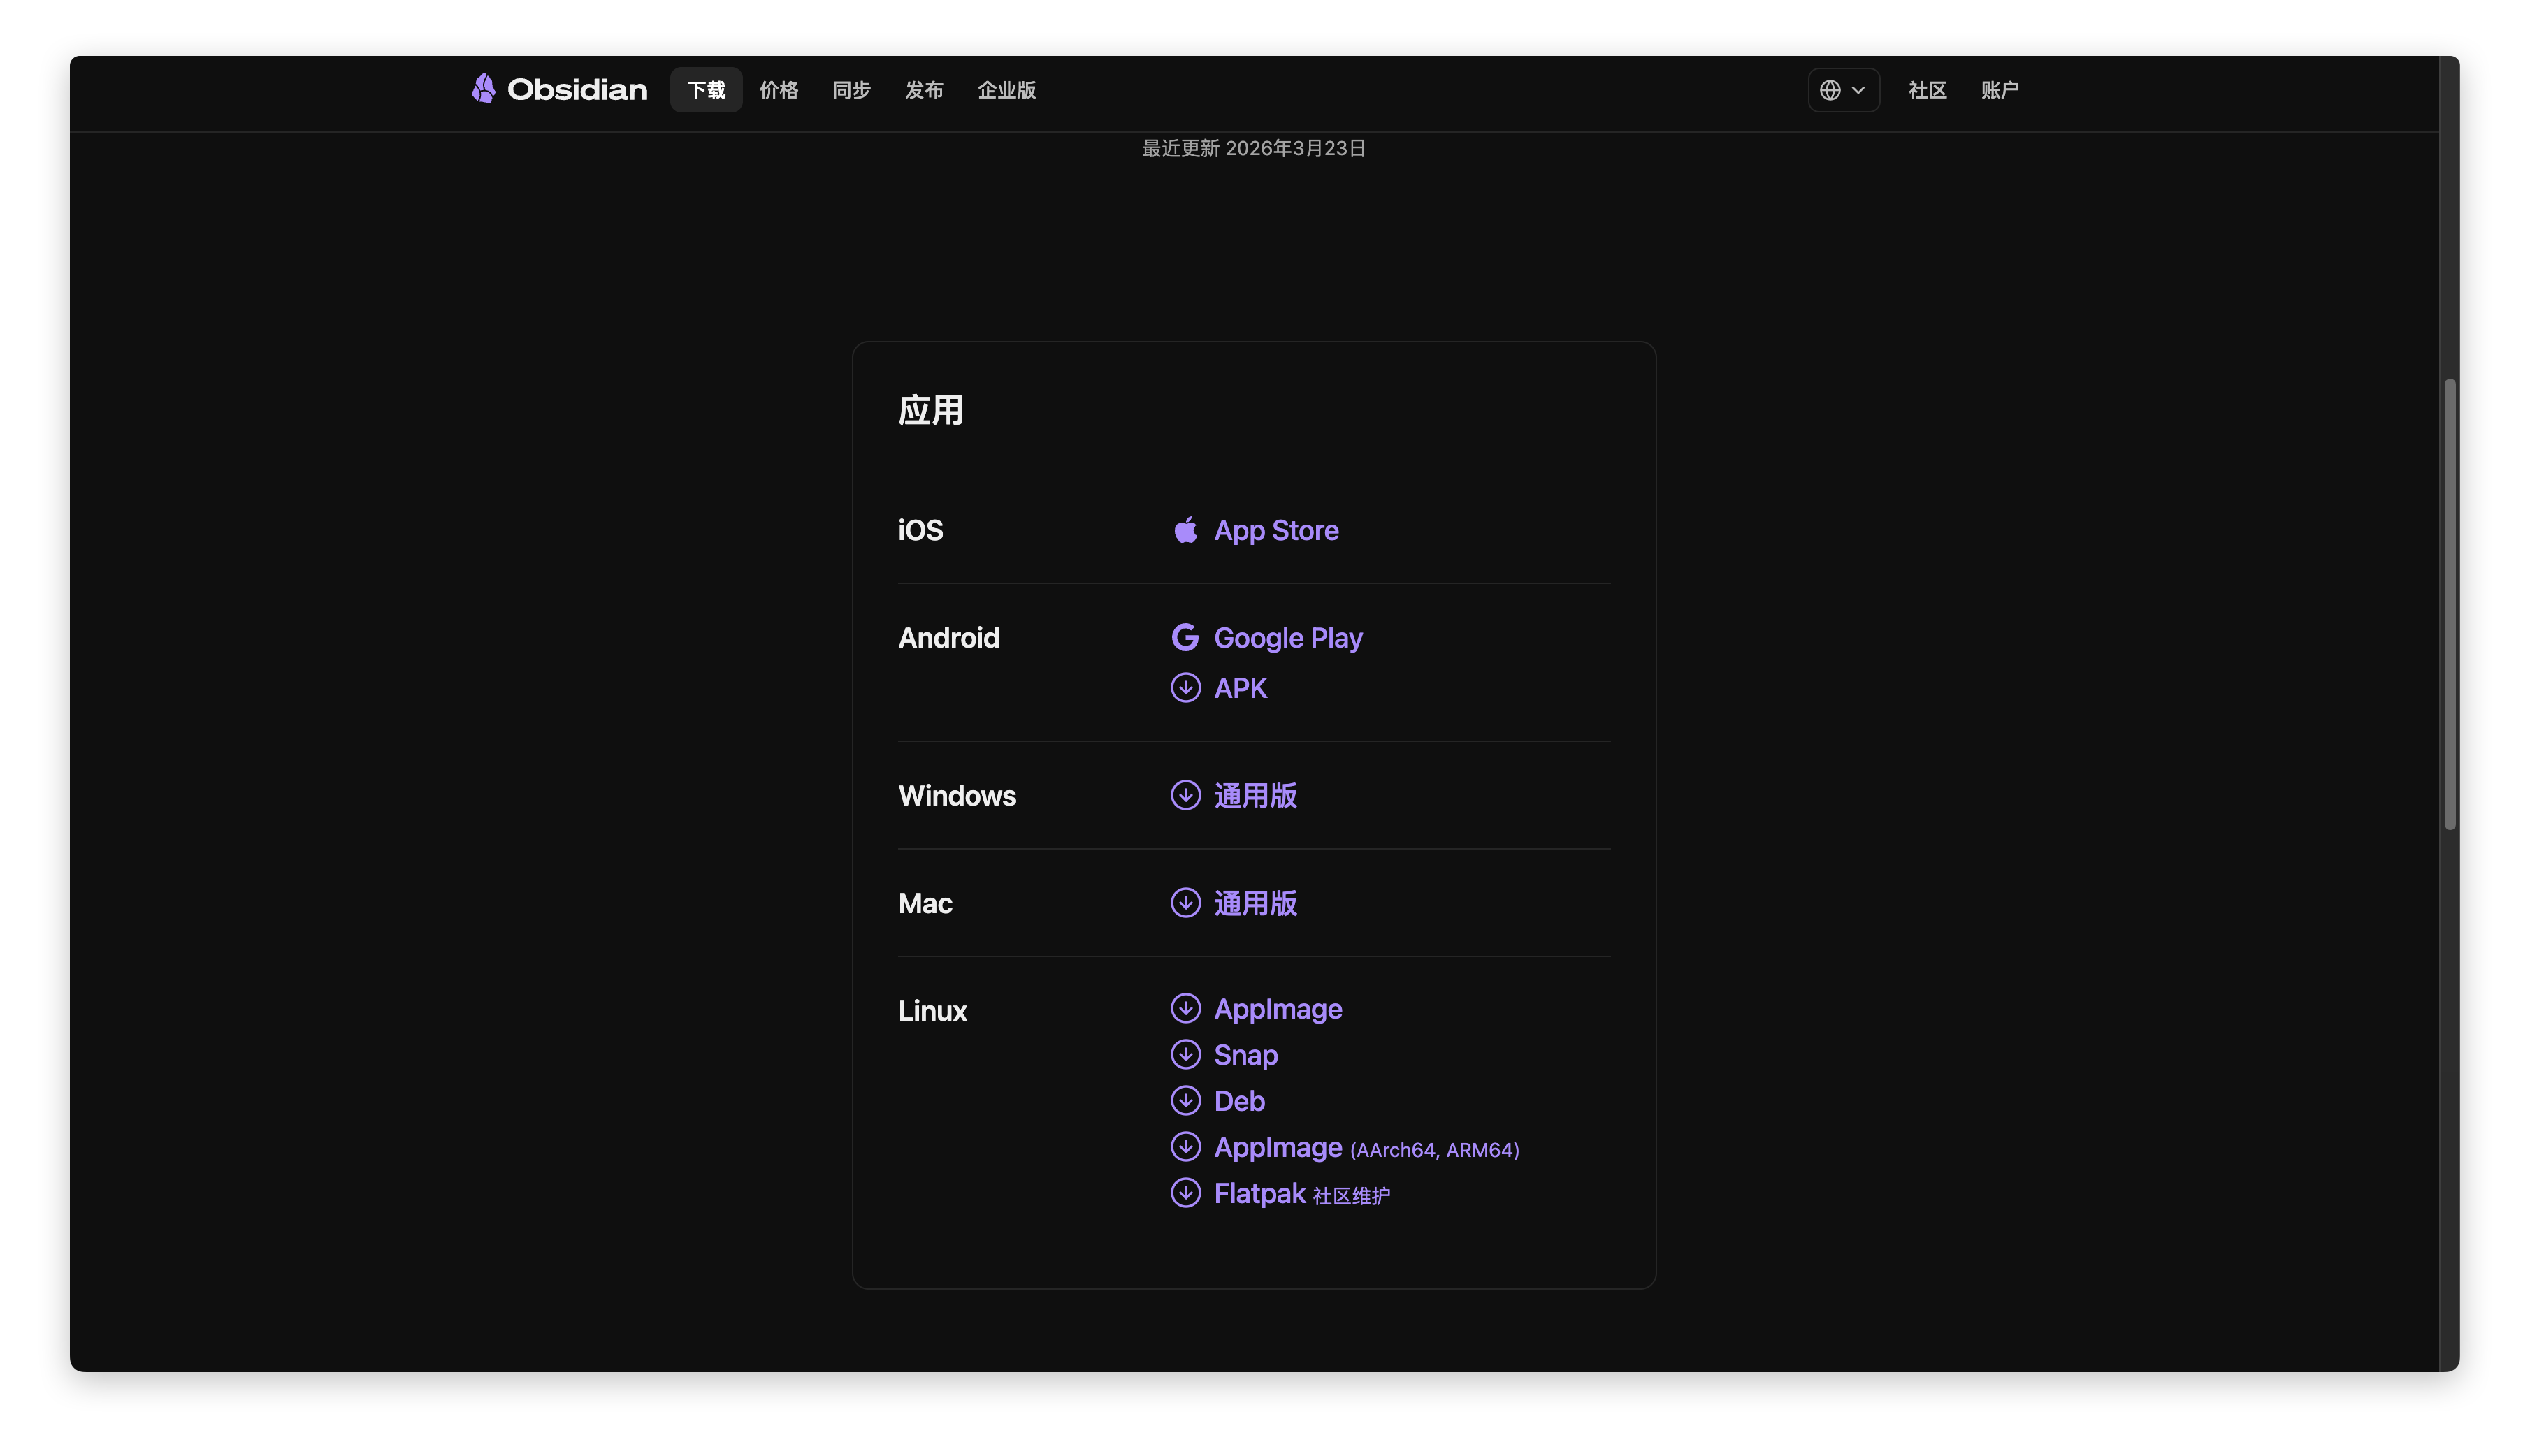
Task: Open the App Store link
Action: pos(1275,530)
